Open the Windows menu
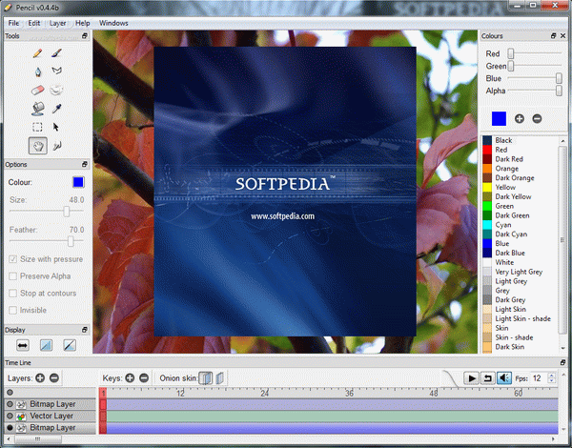This screenshot has height=448, width=572. click(113, 23)
